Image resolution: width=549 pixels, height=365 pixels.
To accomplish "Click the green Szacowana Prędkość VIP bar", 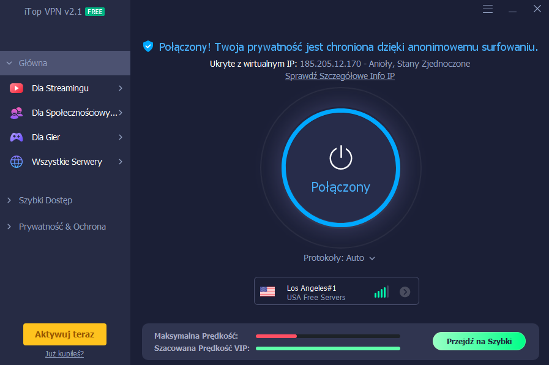I will point(327,348).
